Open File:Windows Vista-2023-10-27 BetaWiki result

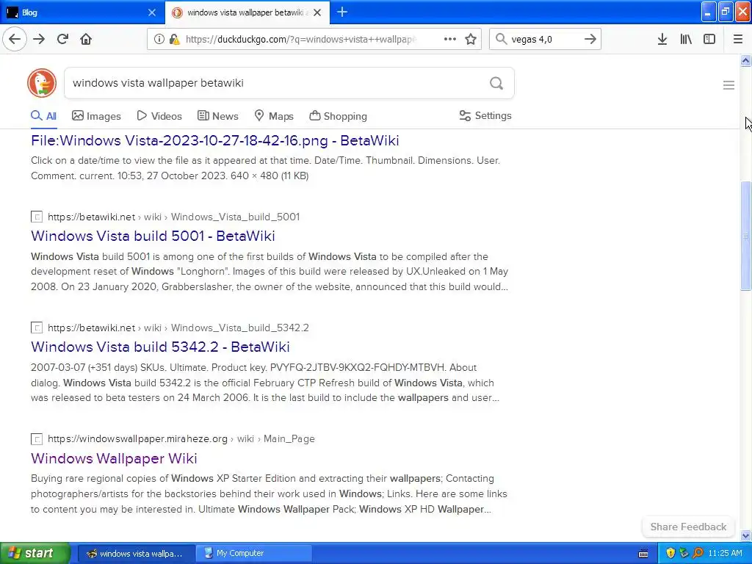pos(215,140)
